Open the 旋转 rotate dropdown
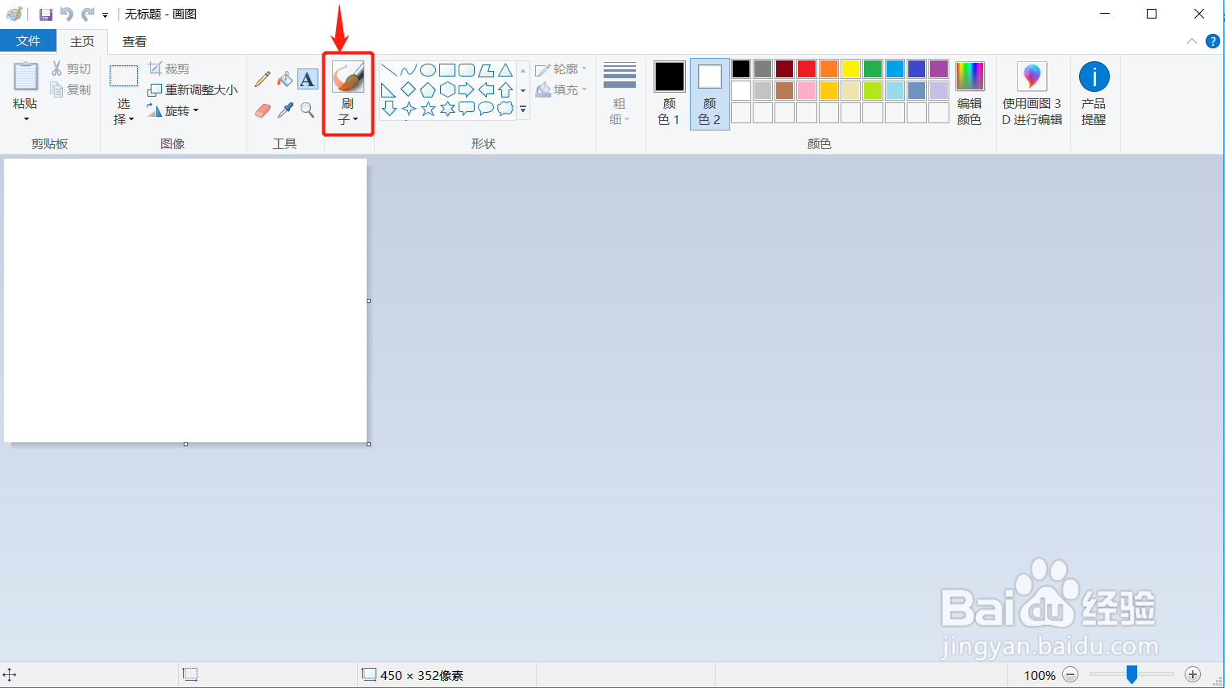This screenshot has height=688, width=1225. point(172,110)
